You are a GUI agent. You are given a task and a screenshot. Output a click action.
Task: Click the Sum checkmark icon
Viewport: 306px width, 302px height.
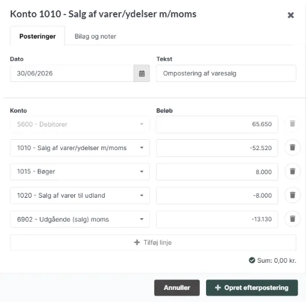(252, 260)
